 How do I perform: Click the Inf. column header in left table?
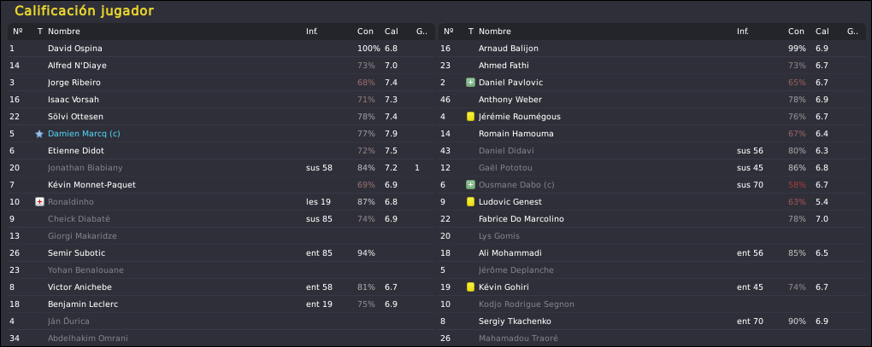point(312,32)
